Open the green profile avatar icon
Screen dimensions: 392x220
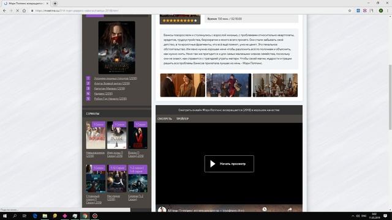[x=381, y=11]
